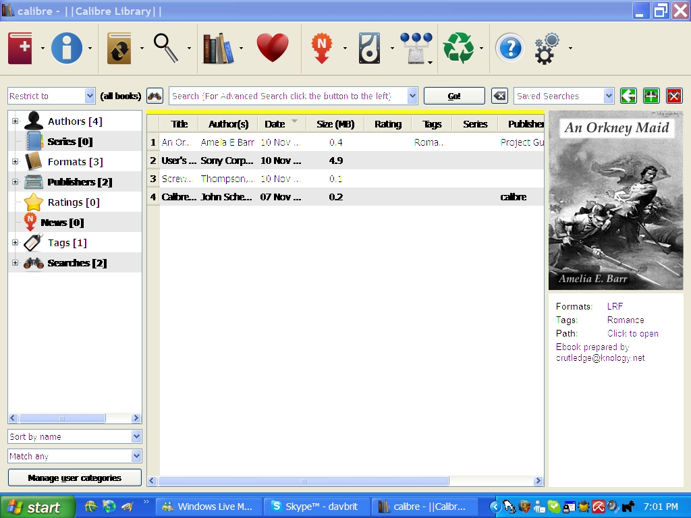Expand the Searches tree node
Image resolution: width=691 pixels, height=518 pixels.
point(15,263)
